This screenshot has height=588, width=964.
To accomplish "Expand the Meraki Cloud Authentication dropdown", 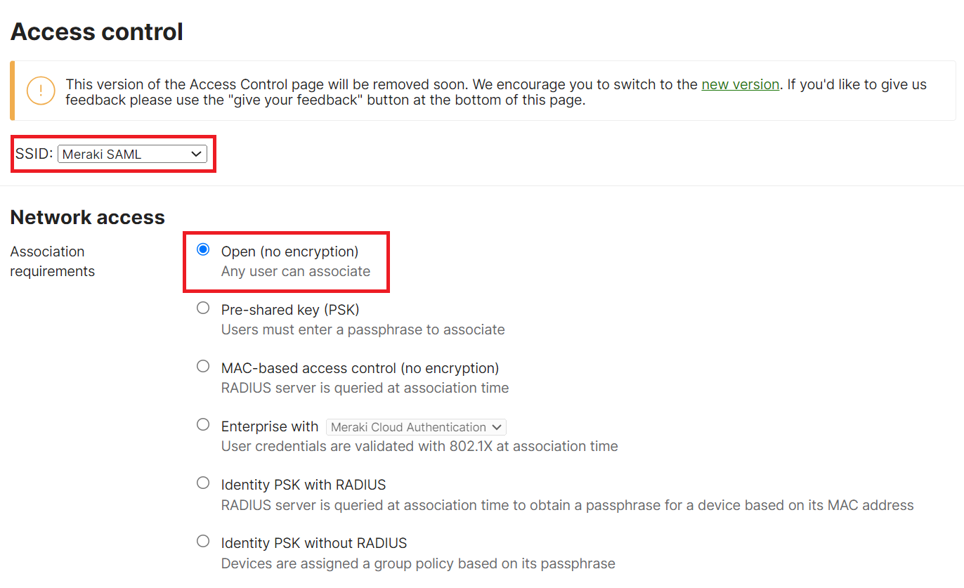I will pos(416,427).
